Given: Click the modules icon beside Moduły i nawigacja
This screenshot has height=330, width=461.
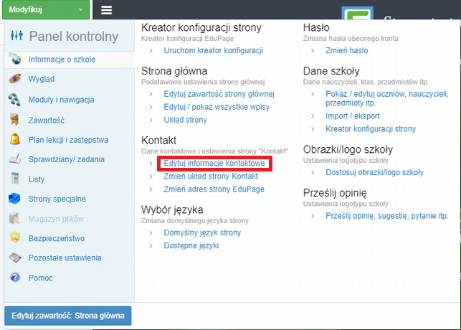Looking at the screenshot, I should click(x=14, y=100).
